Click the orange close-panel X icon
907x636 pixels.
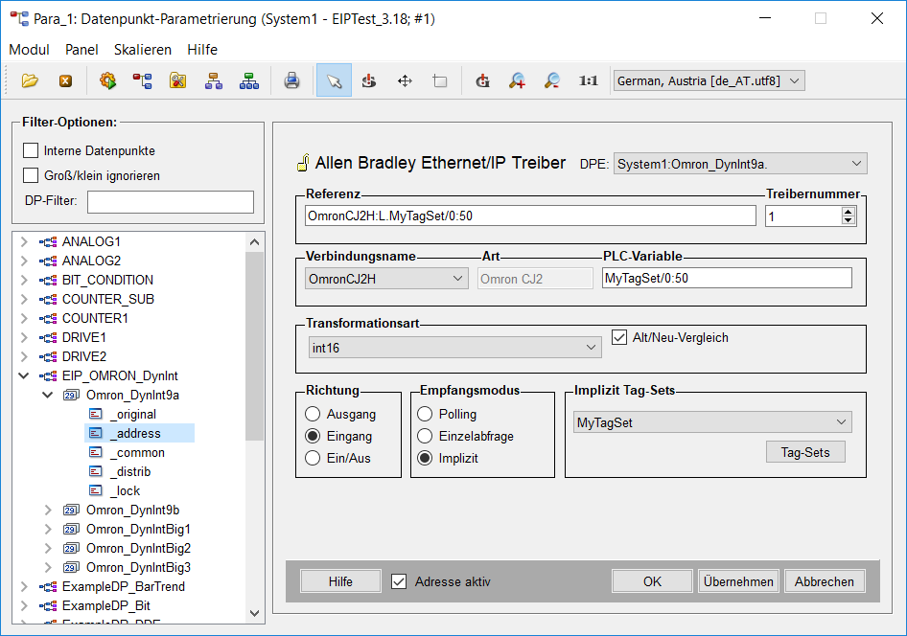66,80
